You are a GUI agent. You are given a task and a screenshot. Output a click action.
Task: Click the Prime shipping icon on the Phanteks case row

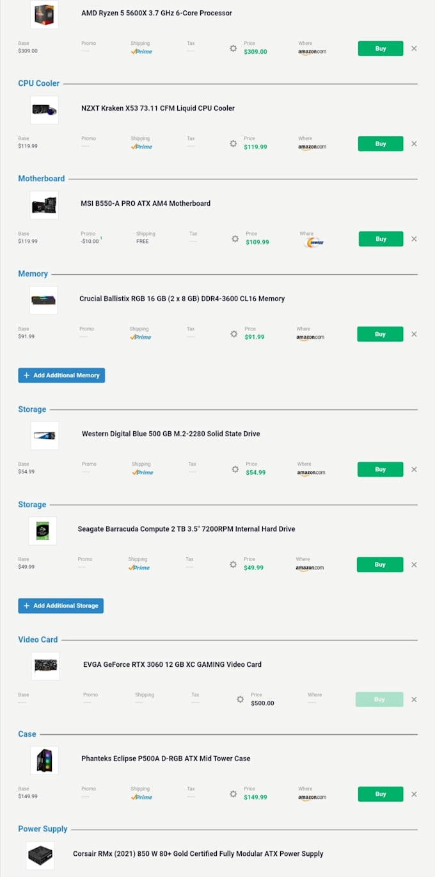(141, 796)
